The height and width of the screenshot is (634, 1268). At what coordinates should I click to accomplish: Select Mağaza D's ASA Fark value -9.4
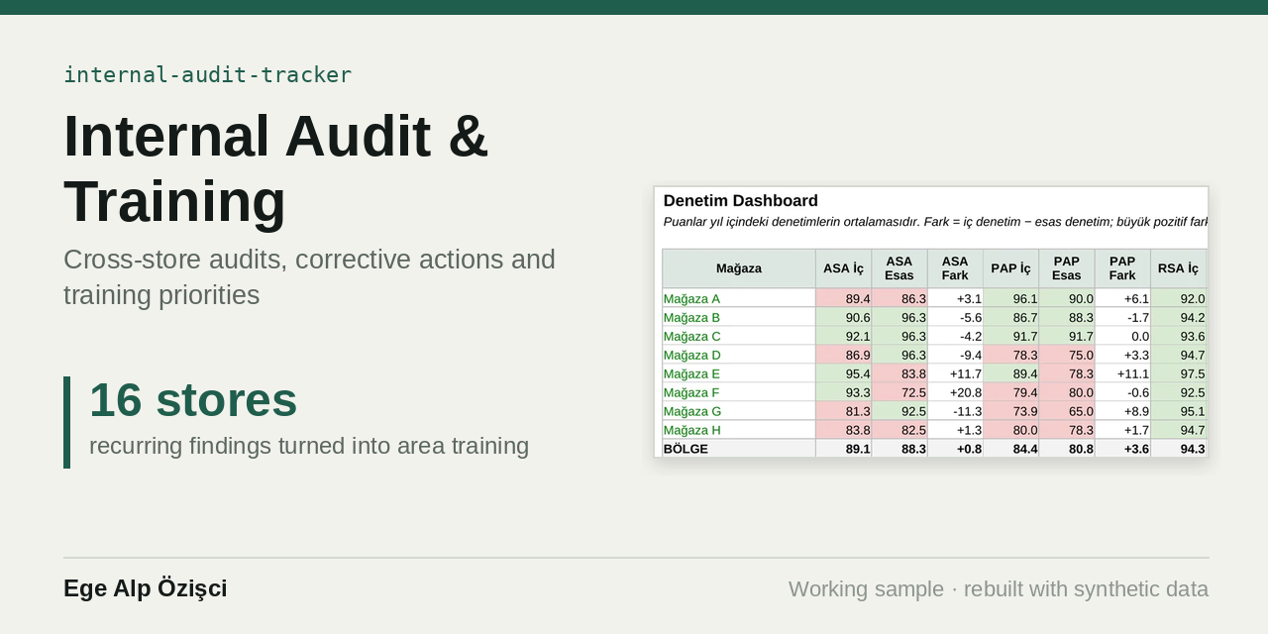click(x=955, y=356)
